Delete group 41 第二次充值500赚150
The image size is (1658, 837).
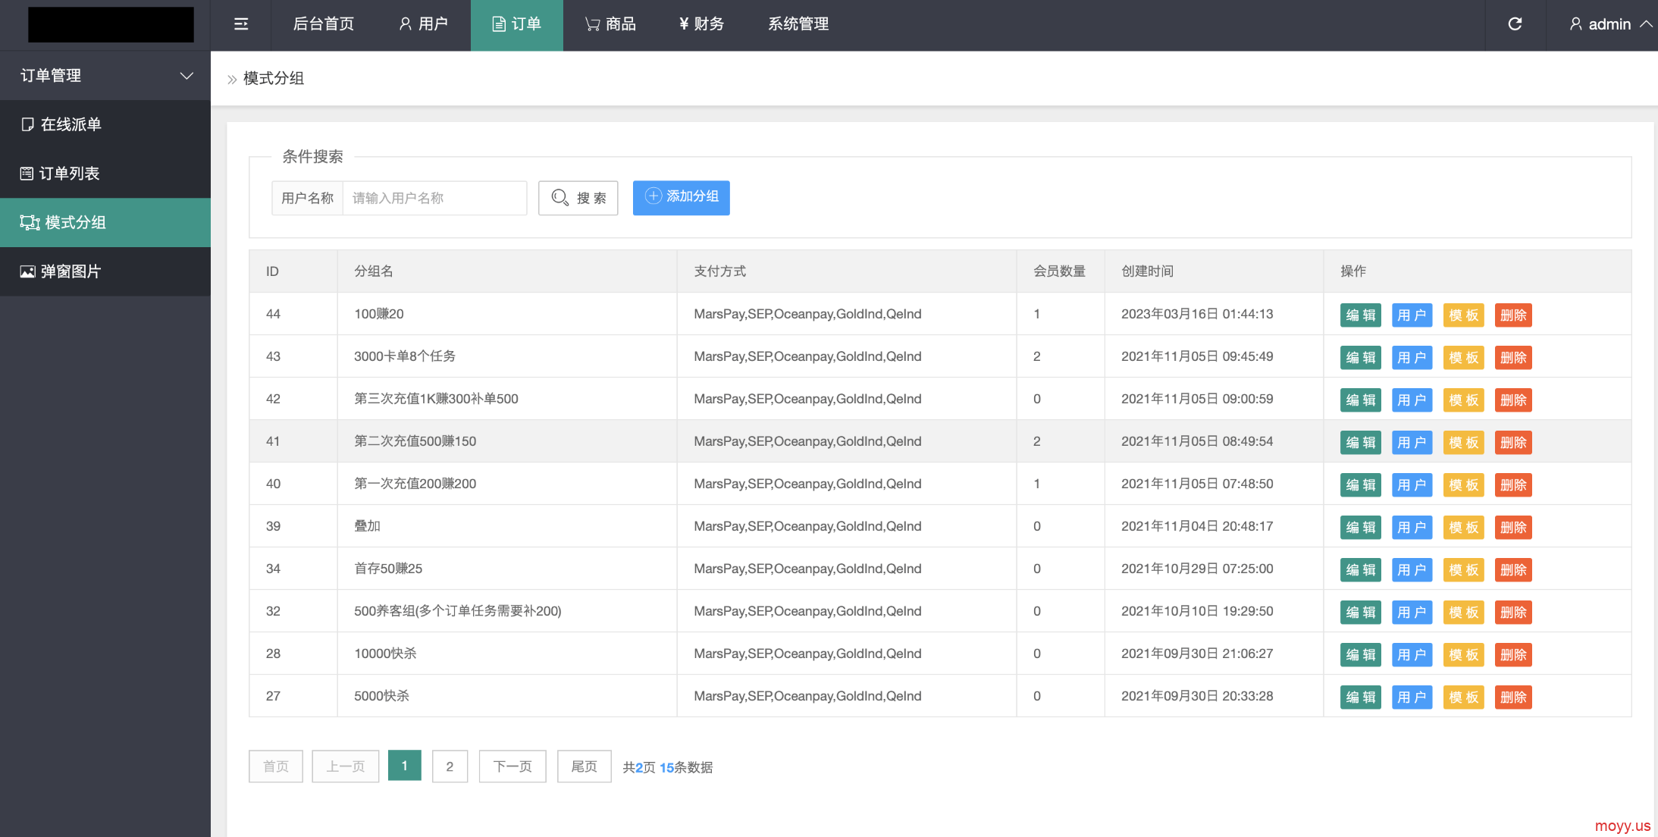click(x=1513, y=443)
